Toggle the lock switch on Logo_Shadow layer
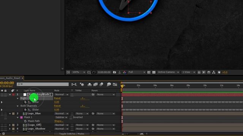The height and width of the screenshot is (136, 243). tap(5, 129)
